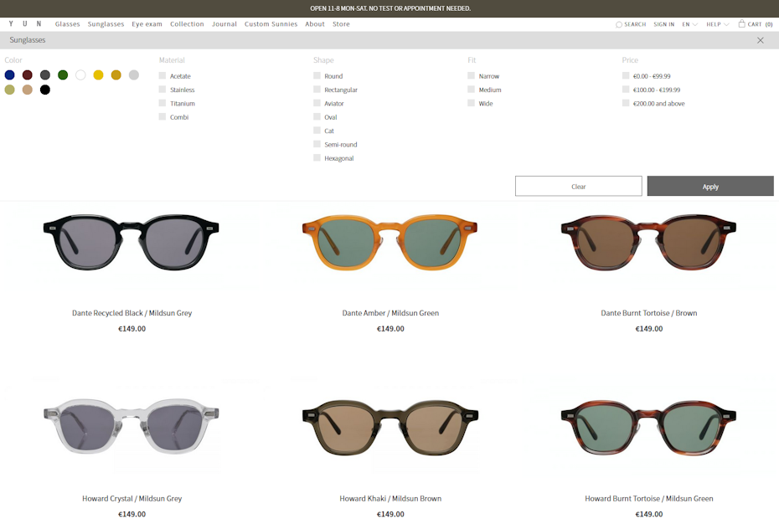Check the Narrow fit option
This screenshot has width=779, height=524.
click(472, 76)
